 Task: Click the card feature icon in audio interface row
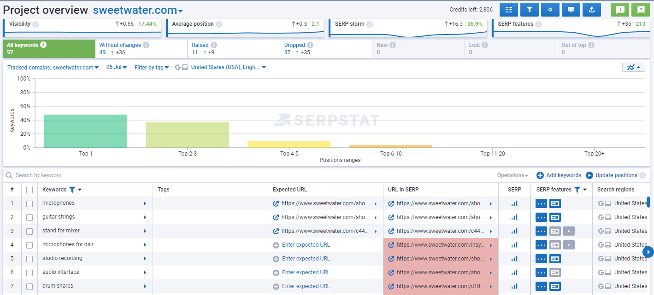[x=555, y=272]
